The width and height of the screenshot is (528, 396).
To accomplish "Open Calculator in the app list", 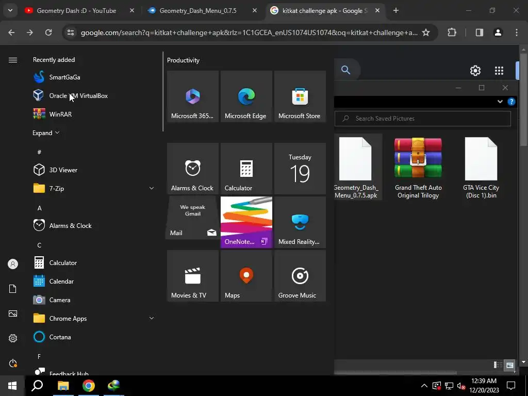I will tap(94, 262).
